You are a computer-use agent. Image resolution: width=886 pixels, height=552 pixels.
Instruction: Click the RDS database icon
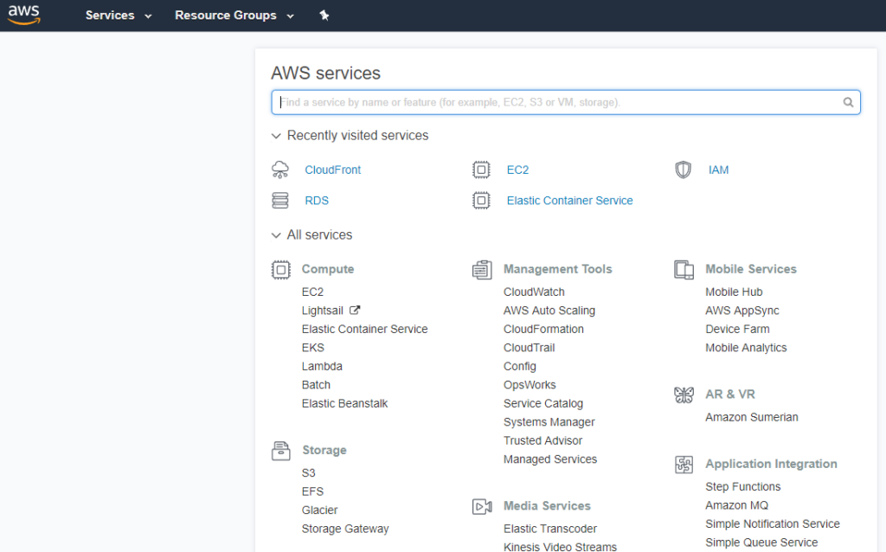[x=280, y=201]
